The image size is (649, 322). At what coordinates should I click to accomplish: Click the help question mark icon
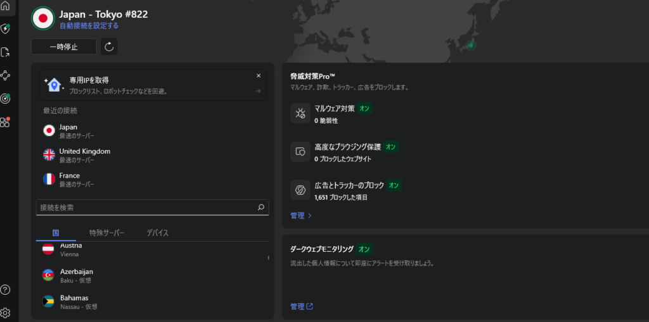click(6, 290)
